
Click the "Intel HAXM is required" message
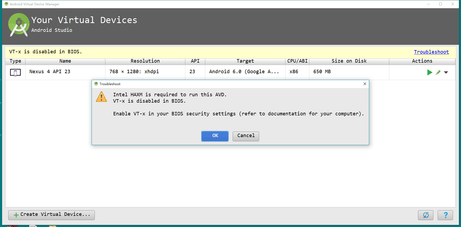[x=170, y=95]
